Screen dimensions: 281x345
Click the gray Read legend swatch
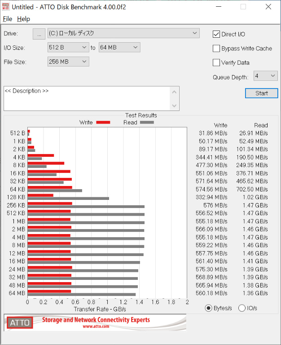tap(147, 122)
